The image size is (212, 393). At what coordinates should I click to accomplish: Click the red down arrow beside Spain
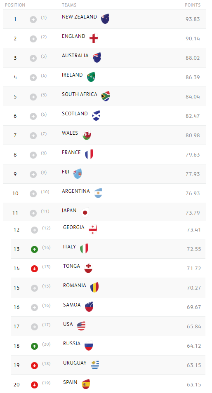click(34, 385)
